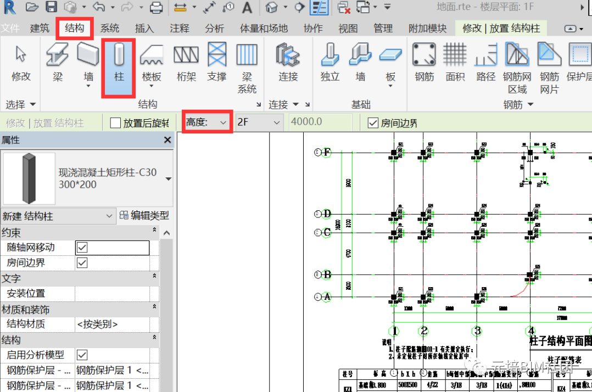Image resolution: width=592 pixels, height=392 pixels.
Task: Open the 视图 ribbon tab
Action: 348,29
